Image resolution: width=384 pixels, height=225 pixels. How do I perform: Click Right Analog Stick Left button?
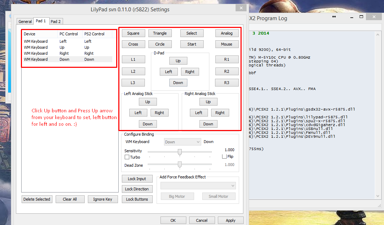coord(199,113)
